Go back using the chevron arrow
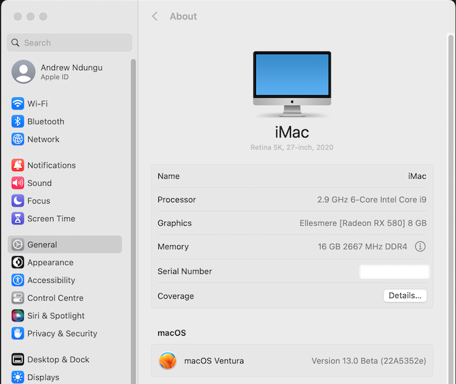The image size is (456, 384). (x=155, y=16)
